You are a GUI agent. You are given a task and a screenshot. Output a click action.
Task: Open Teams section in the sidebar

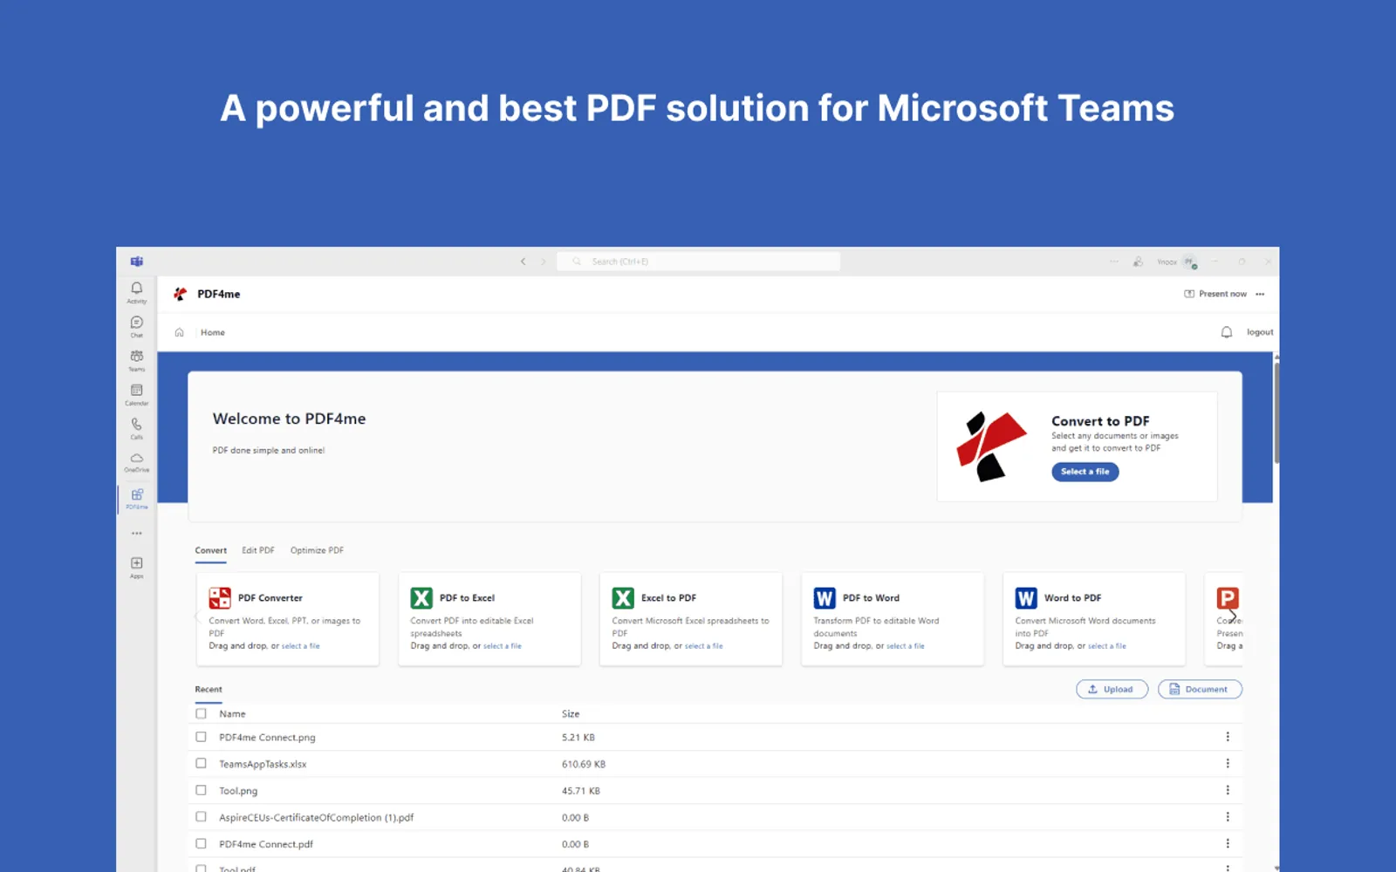click(137, 361)
